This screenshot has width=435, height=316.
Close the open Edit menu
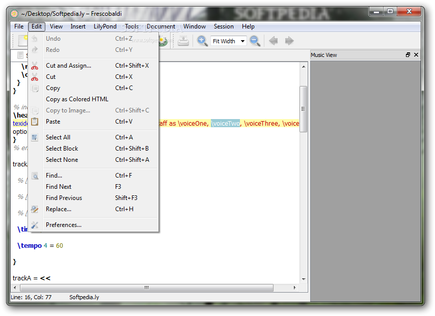pos(37,26)
